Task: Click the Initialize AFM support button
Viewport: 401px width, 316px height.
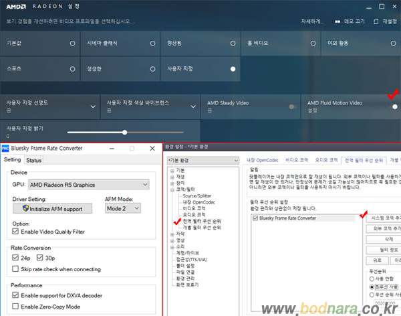Action: [x=52, y=209]
